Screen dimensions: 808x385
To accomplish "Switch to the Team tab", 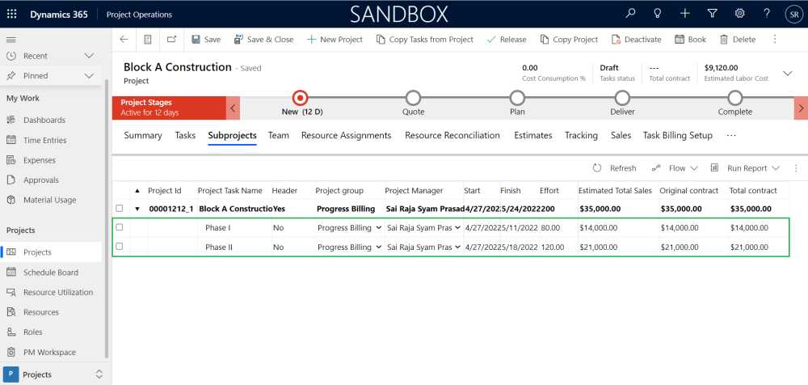I will pyautogui.click(x=278, y=135).
